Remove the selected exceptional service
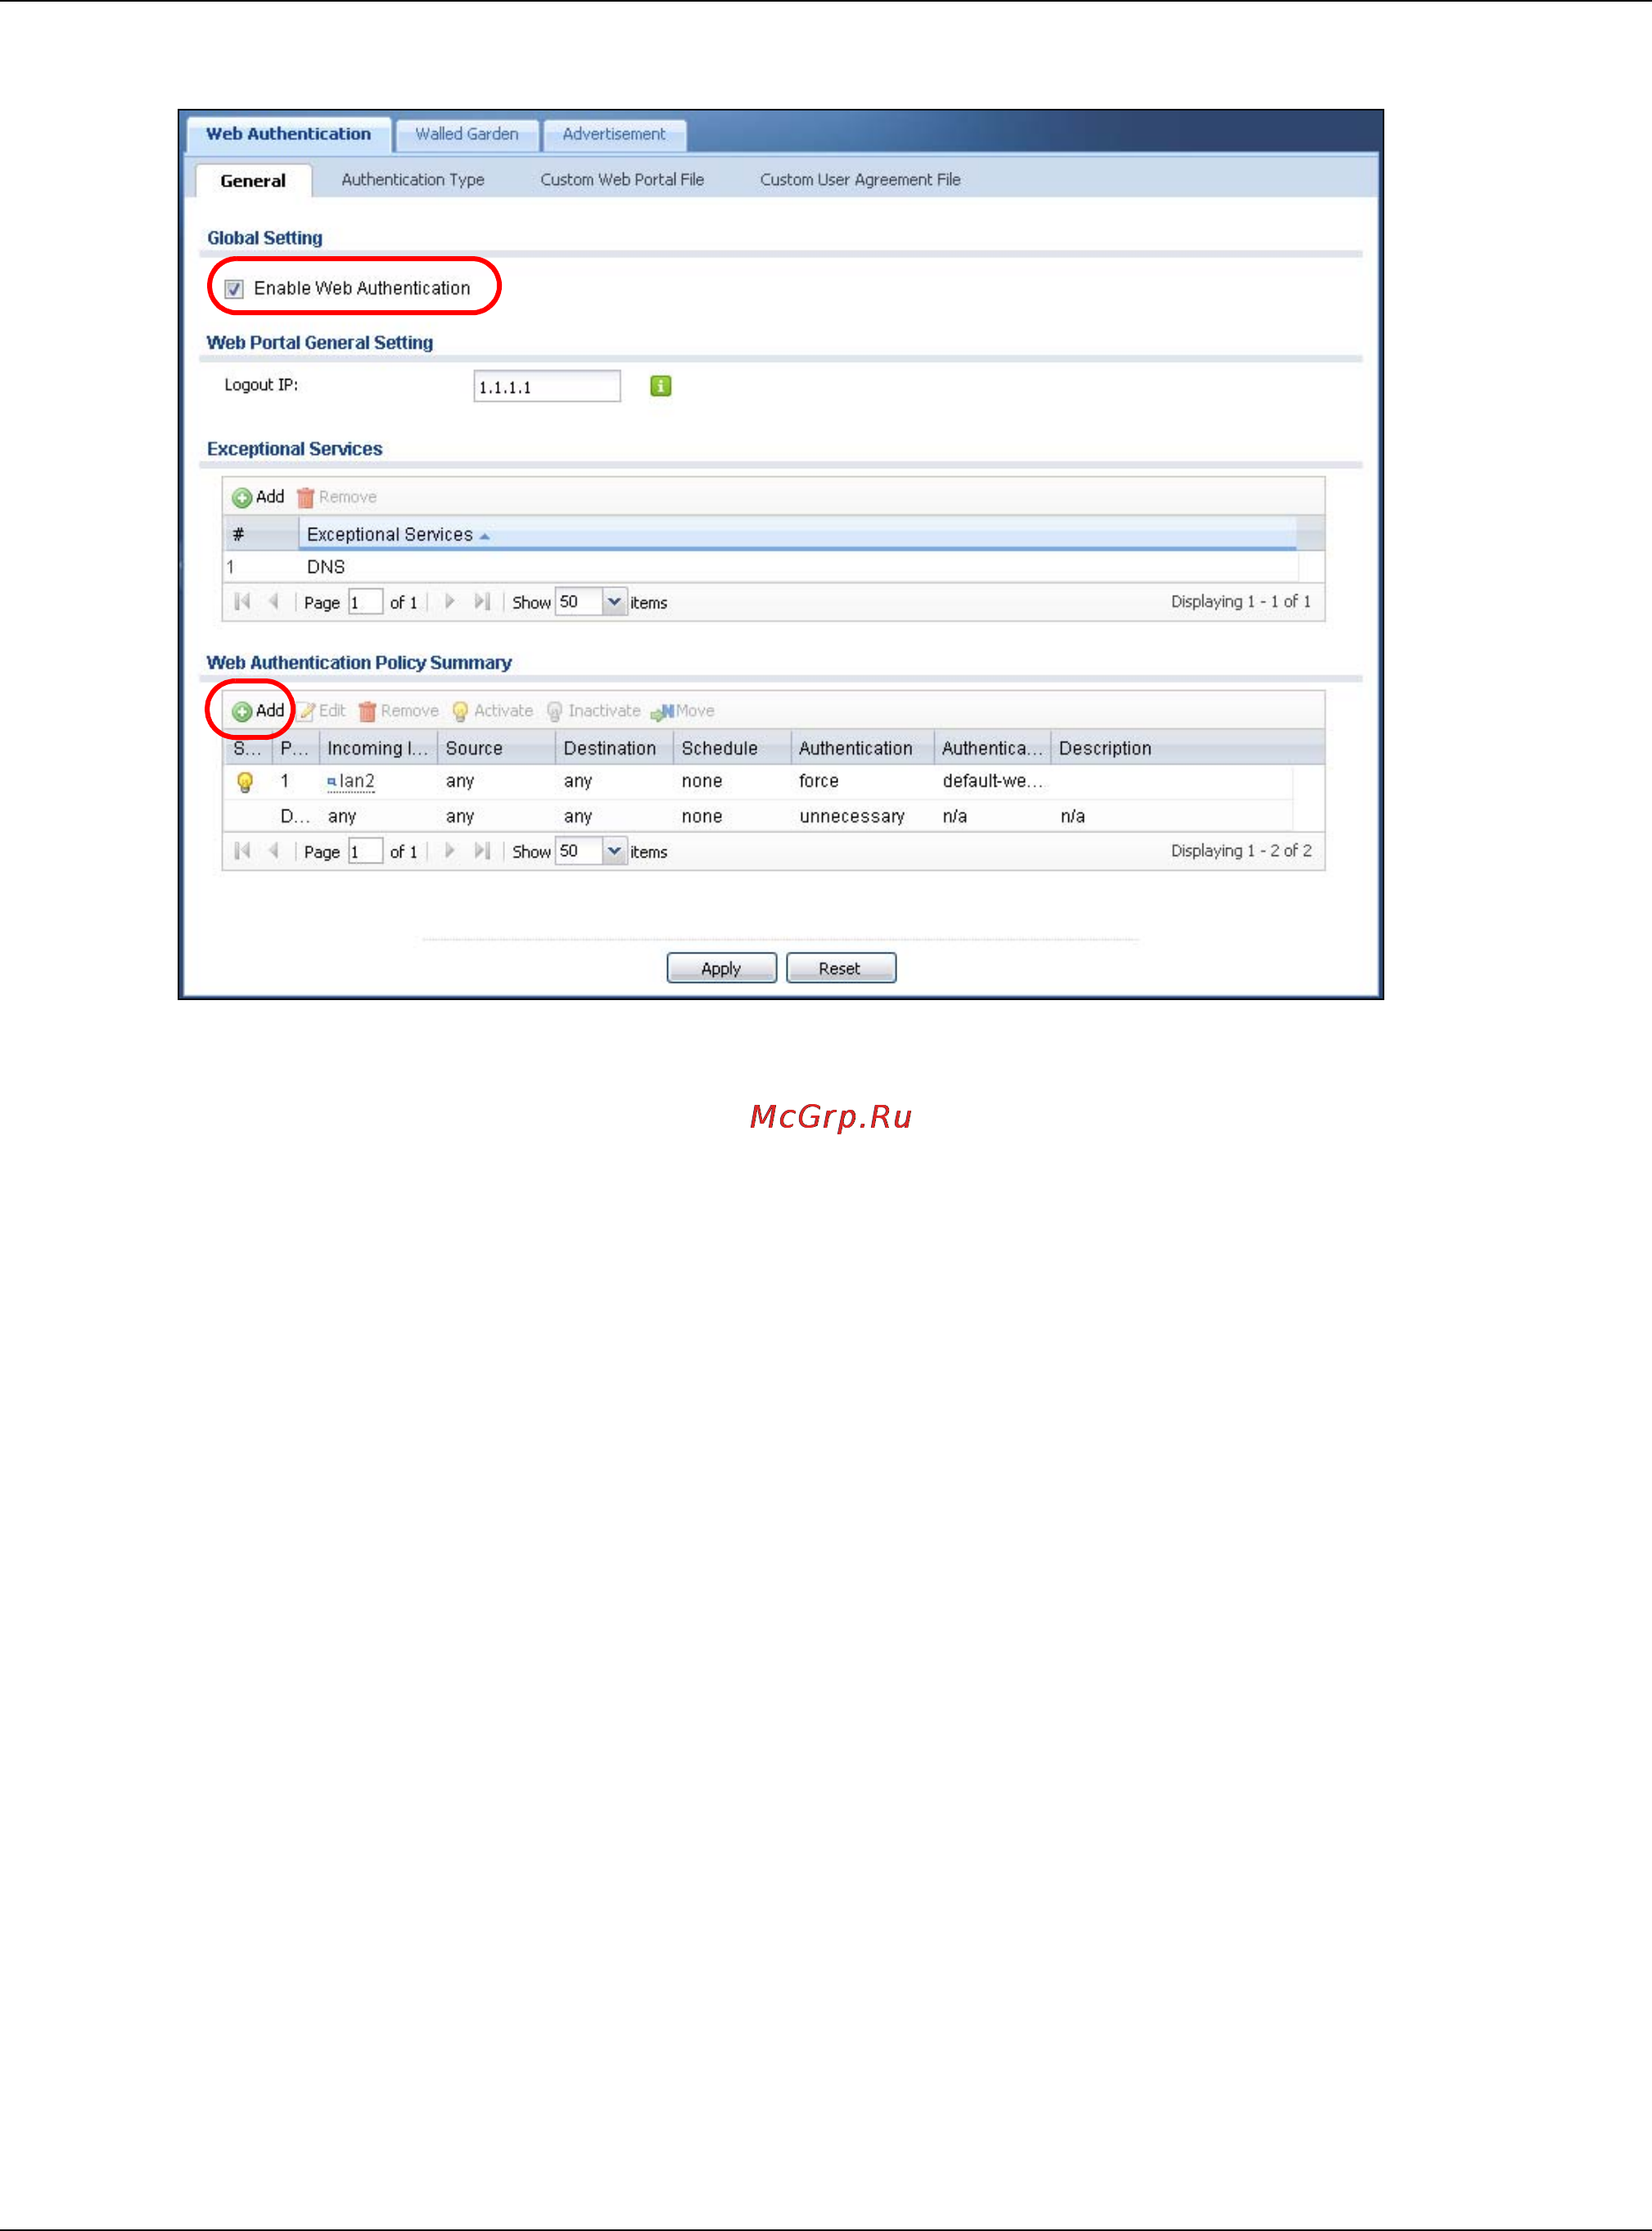Viewport: 1652px width, 2231px height. point(337,497)
